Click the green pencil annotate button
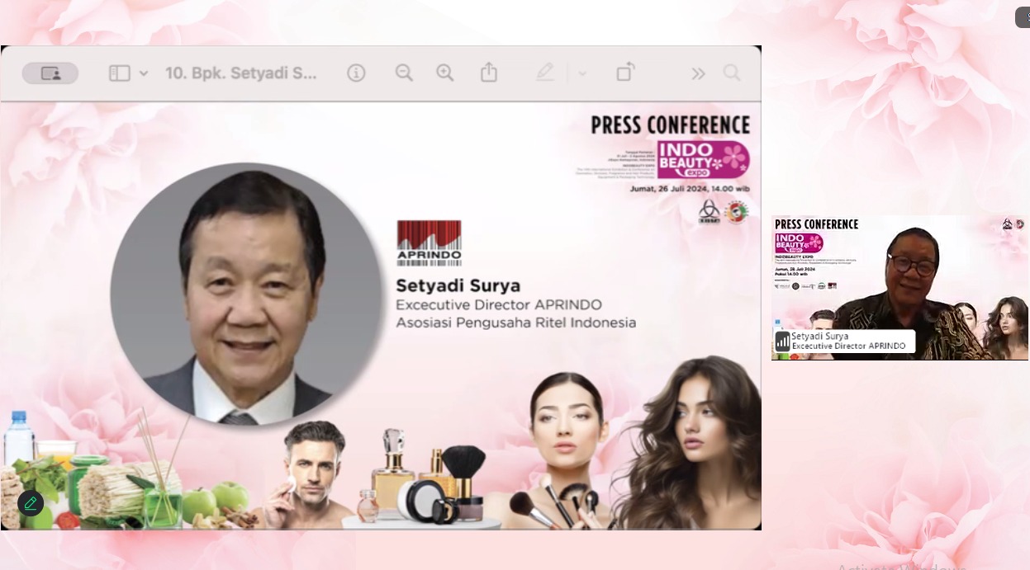Screen dimensions: 1030x570 coord(31,502)
